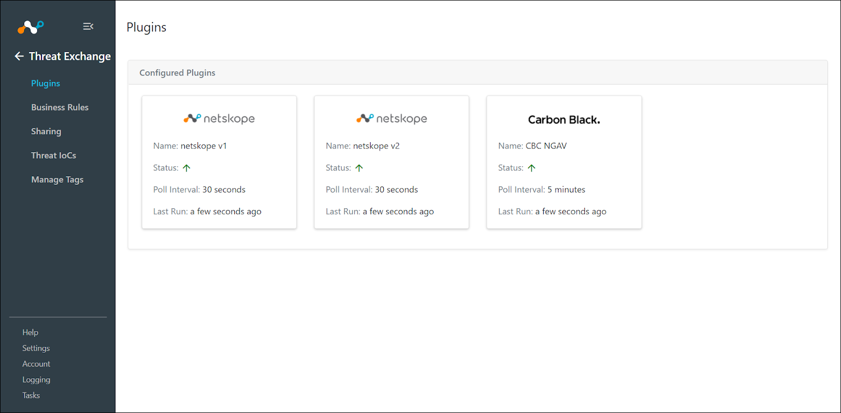Click the Threat Exchange heading
This screenshot has width=841, height=413.
[70, 56]
